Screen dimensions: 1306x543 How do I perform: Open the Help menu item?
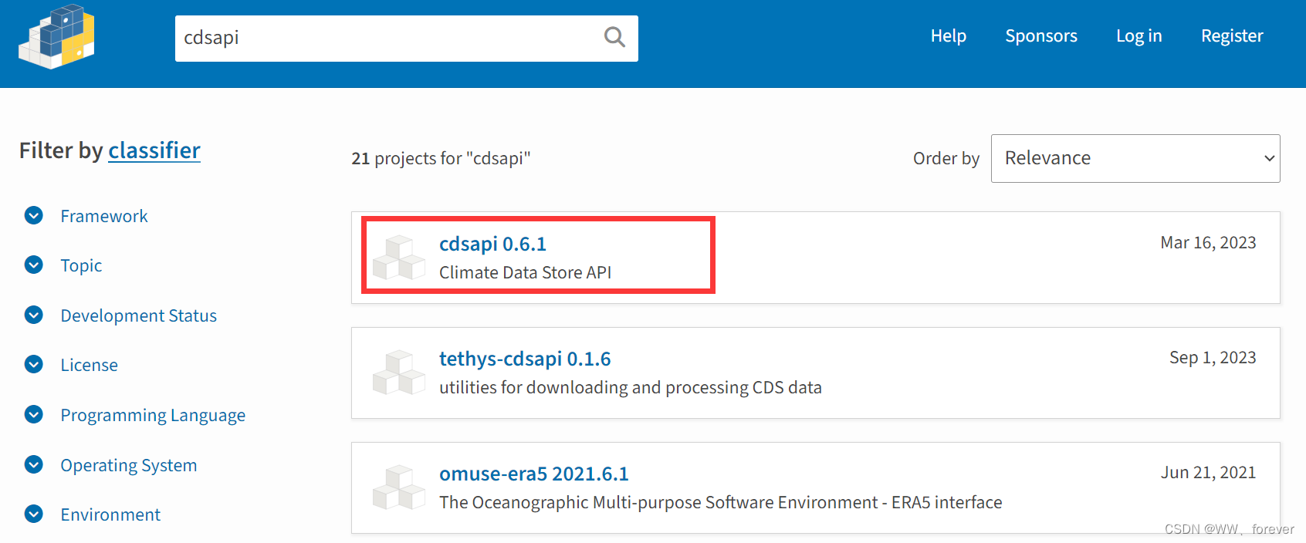point(948,36)
